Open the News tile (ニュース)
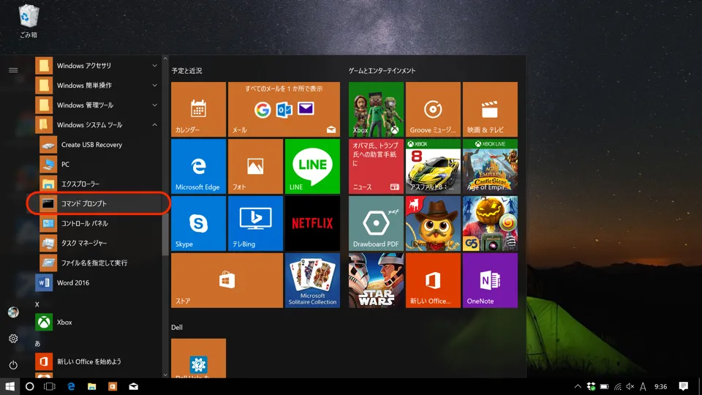702x395 pixels. (x=376, y=166)
